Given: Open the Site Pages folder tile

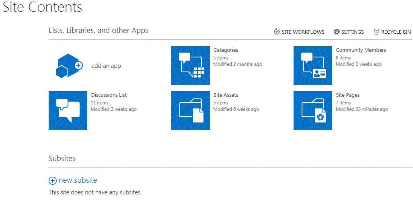Looking at the screenshot, I should click(x=313, y=110).
